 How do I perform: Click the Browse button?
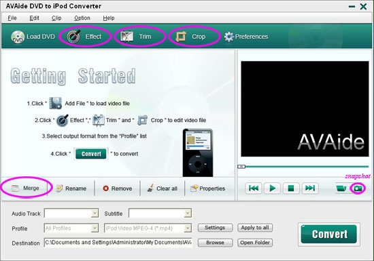(x=215, y=243)
